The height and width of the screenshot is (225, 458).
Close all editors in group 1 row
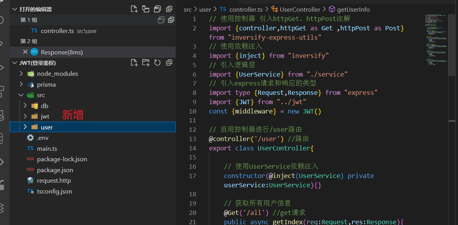[x=171, y=20]
